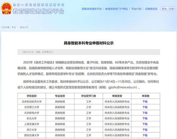Viewport: 177px width, 139px height.
Task: Download application form for 北京邮电大学
Action: [x=145, y=113]
